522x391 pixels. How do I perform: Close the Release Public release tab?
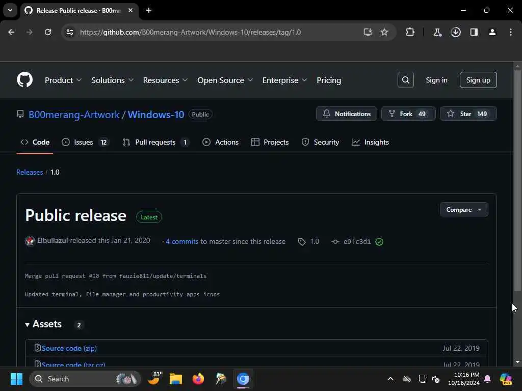point(130,10)
